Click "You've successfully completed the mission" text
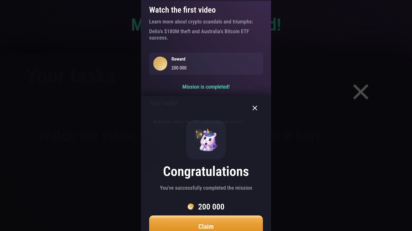 click(206, 188)
